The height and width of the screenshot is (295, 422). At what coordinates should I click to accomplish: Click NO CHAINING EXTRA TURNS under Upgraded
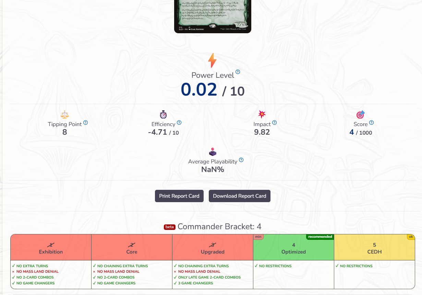coord(204,266)
